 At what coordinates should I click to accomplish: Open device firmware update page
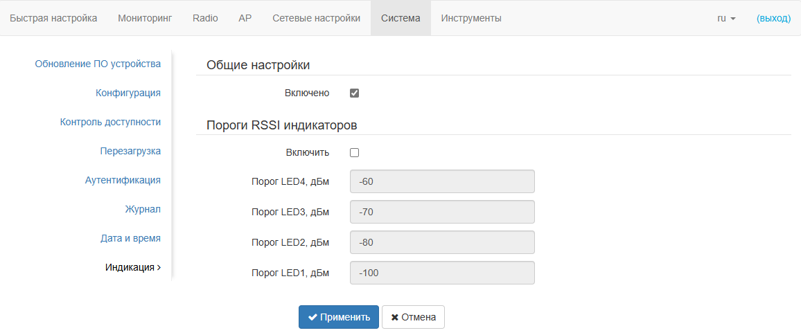point(98,64)
